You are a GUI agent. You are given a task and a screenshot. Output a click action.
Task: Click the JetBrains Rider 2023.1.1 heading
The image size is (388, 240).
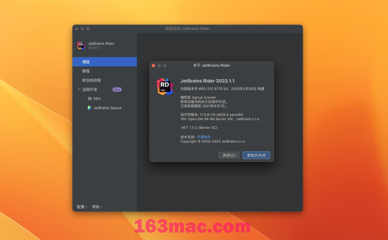click(207, 81)
